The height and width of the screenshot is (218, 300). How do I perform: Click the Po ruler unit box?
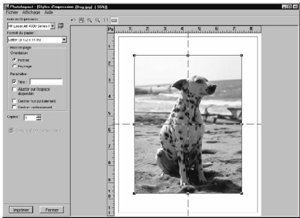point(111,29)
